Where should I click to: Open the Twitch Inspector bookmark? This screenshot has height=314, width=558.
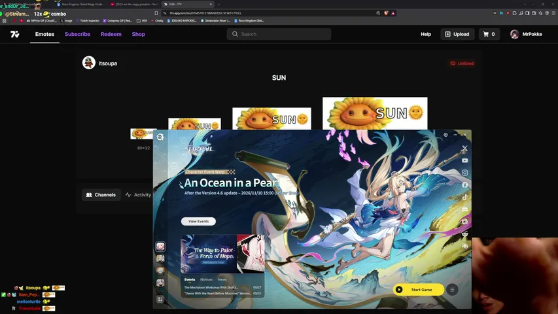[x=87, y=21]
